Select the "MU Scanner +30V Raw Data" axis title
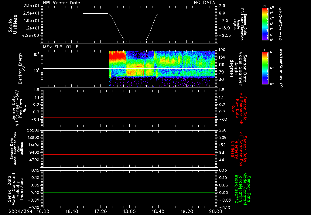The width and height of the screenshot is (311, 215). [x=19, y=108]
